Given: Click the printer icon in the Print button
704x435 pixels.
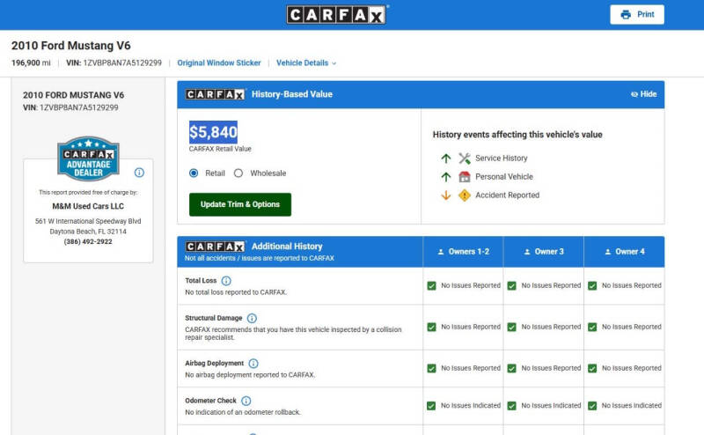Looking at the screenshot, I should pos(626,15).
